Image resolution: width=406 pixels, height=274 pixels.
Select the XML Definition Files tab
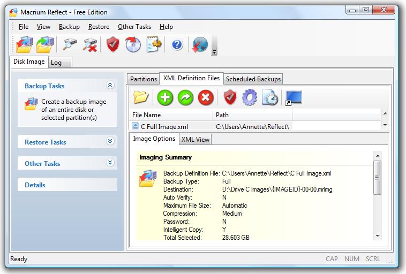click(x=191, y=78)
